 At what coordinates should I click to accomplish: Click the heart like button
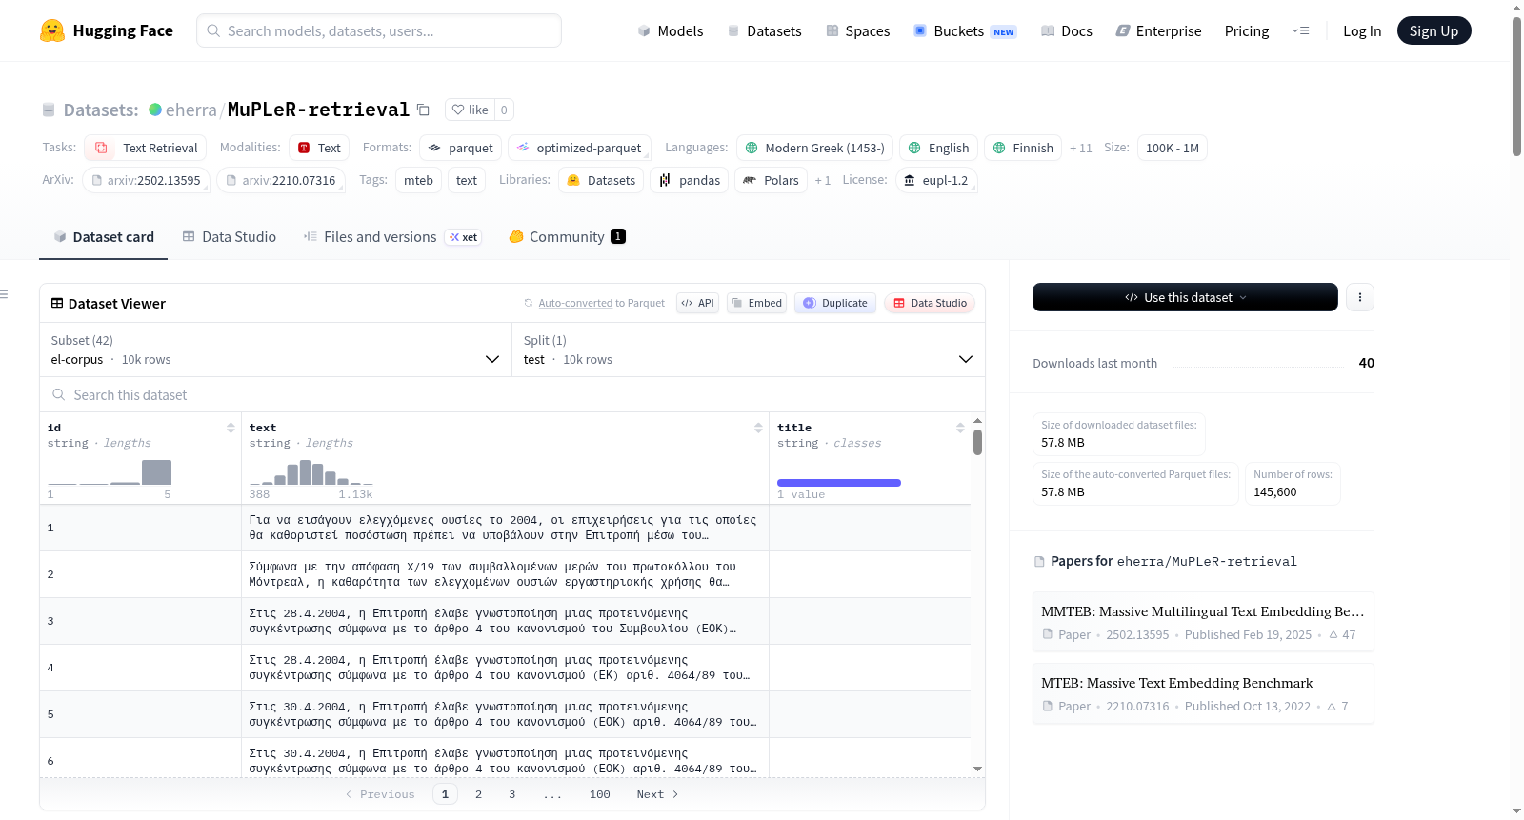pyautogui.click(x=470, y=110)
